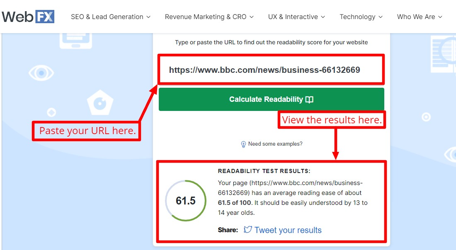
Task: Click the Calculate Readability button
Action: [272, 99]
